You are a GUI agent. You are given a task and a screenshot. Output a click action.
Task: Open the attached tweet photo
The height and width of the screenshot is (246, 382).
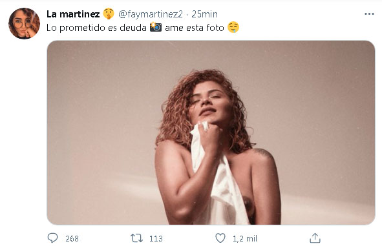click(211, 132)
